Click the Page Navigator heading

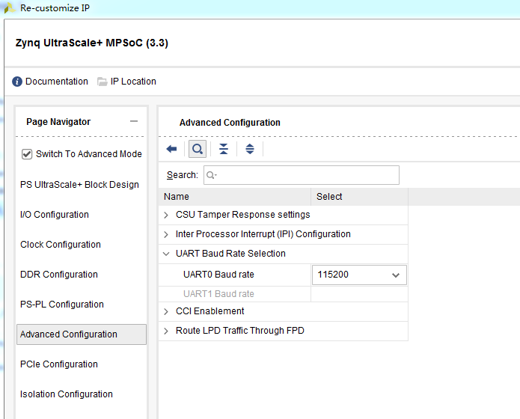tap(58, 122)
